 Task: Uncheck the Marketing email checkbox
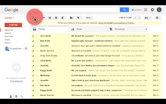tap(33, 76)
